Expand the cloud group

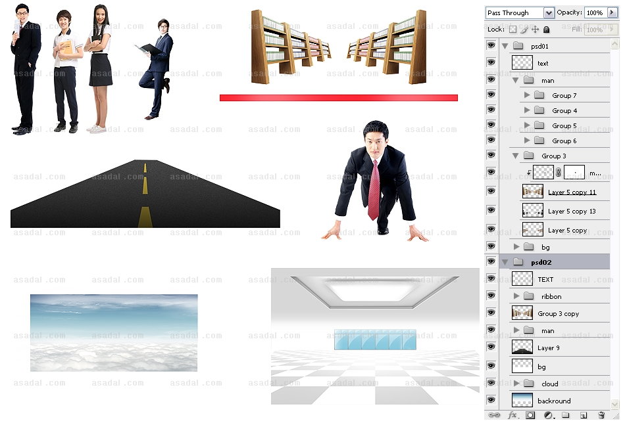pos(516,383)
